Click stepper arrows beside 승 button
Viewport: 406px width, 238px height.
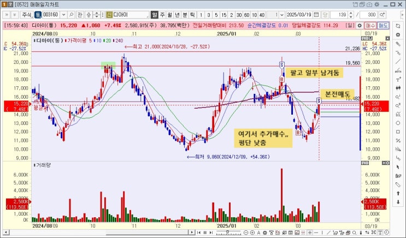pos(97,15)
